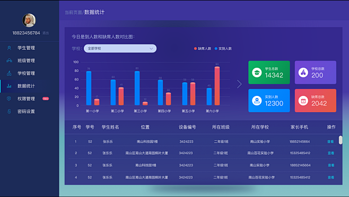Screen dimensions: 349x197
Task: Click the 权限管理 shield icon
Action: [x=9, y=98]
